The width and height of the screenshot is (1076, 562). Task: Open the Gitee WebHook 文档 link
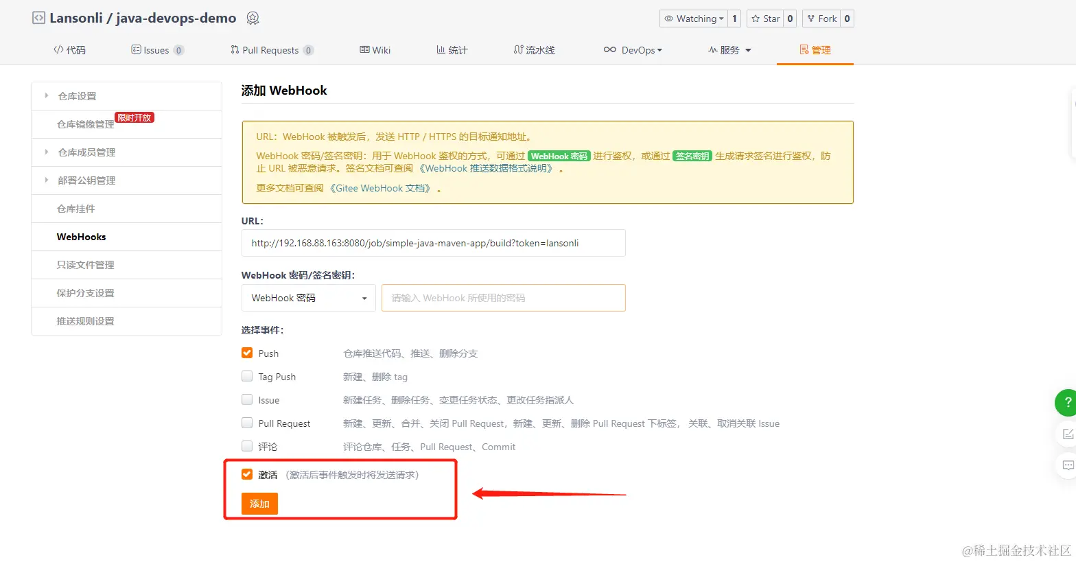click(380, 188)
